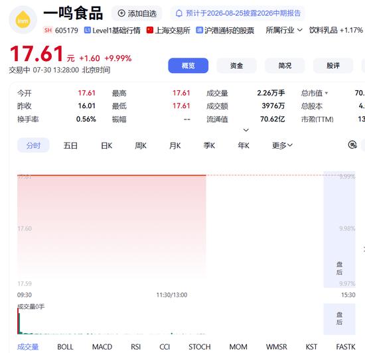Screen dimensions: 365x353
Task: Click the 盘后 after-hours chart area
Action: [339, 230]
